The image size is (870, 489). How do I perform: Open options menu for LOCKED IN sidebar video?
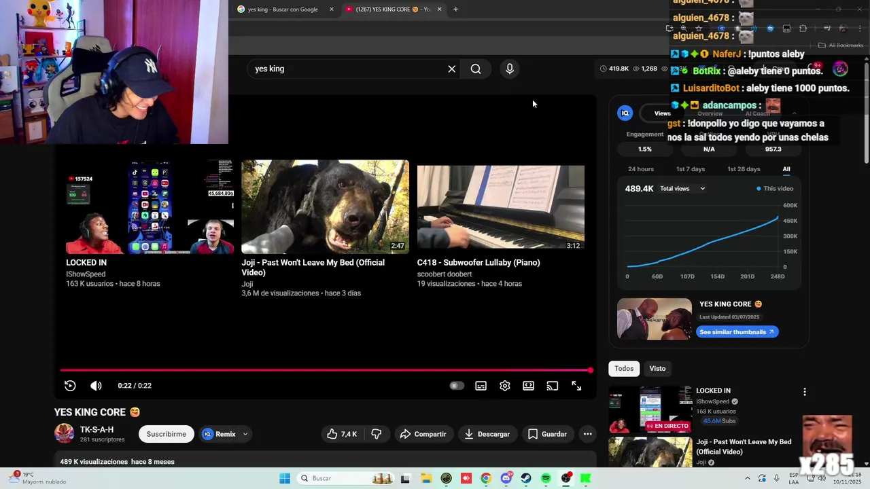click(805, 392)
